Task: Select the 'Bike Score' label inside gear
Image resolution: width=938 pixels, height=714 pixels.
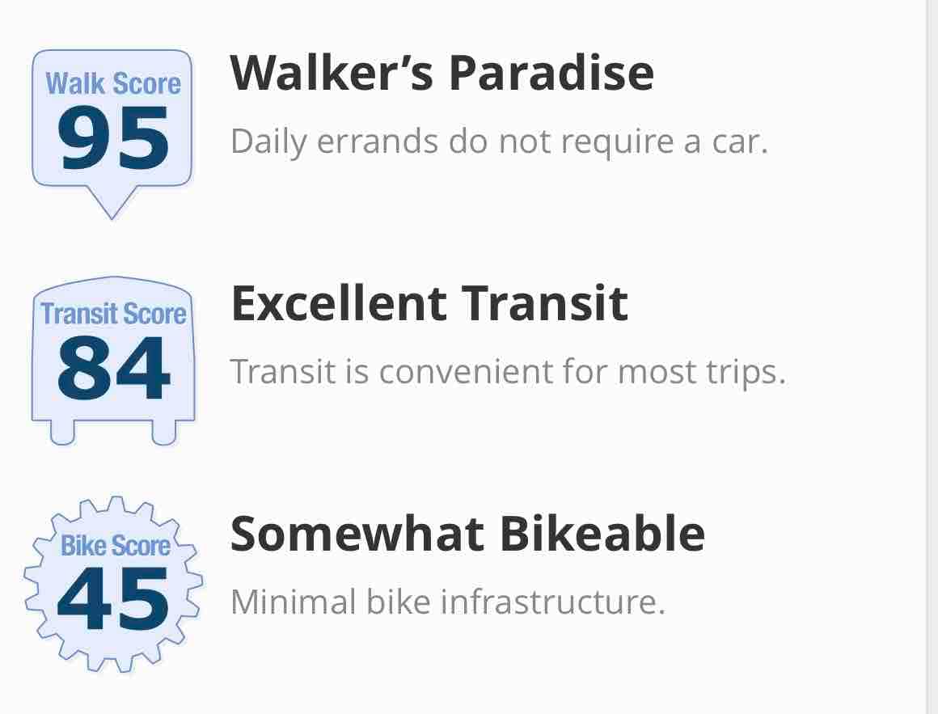Action: [x=116, y=545]
